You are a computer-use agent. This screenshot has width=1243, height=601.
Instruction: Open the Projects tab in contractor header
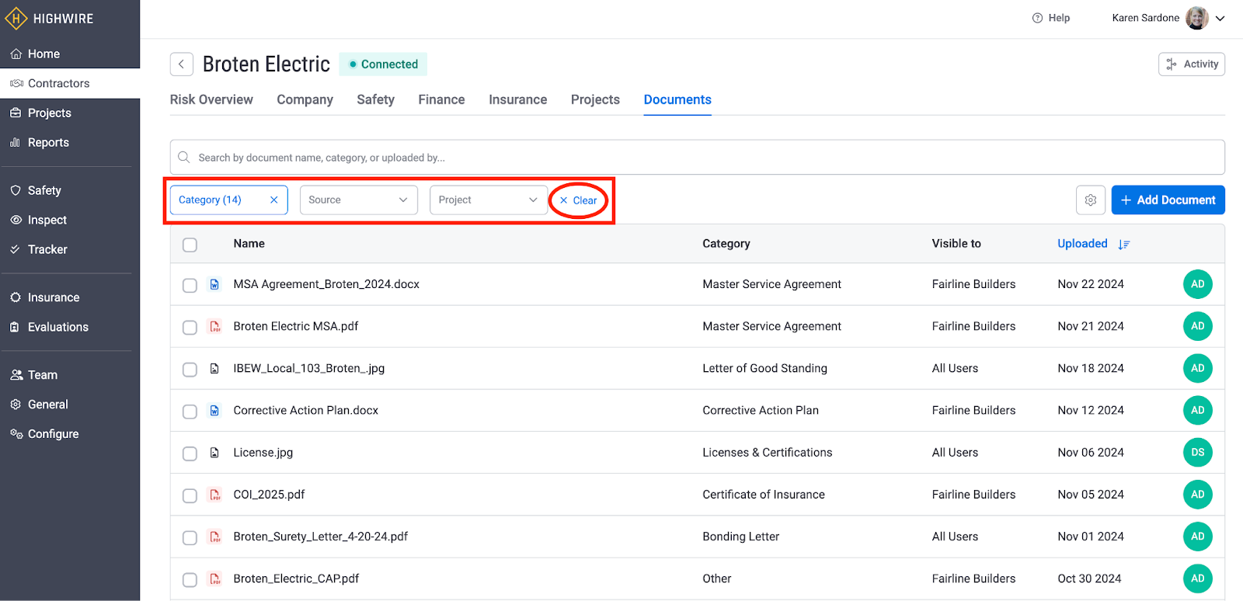595,99
